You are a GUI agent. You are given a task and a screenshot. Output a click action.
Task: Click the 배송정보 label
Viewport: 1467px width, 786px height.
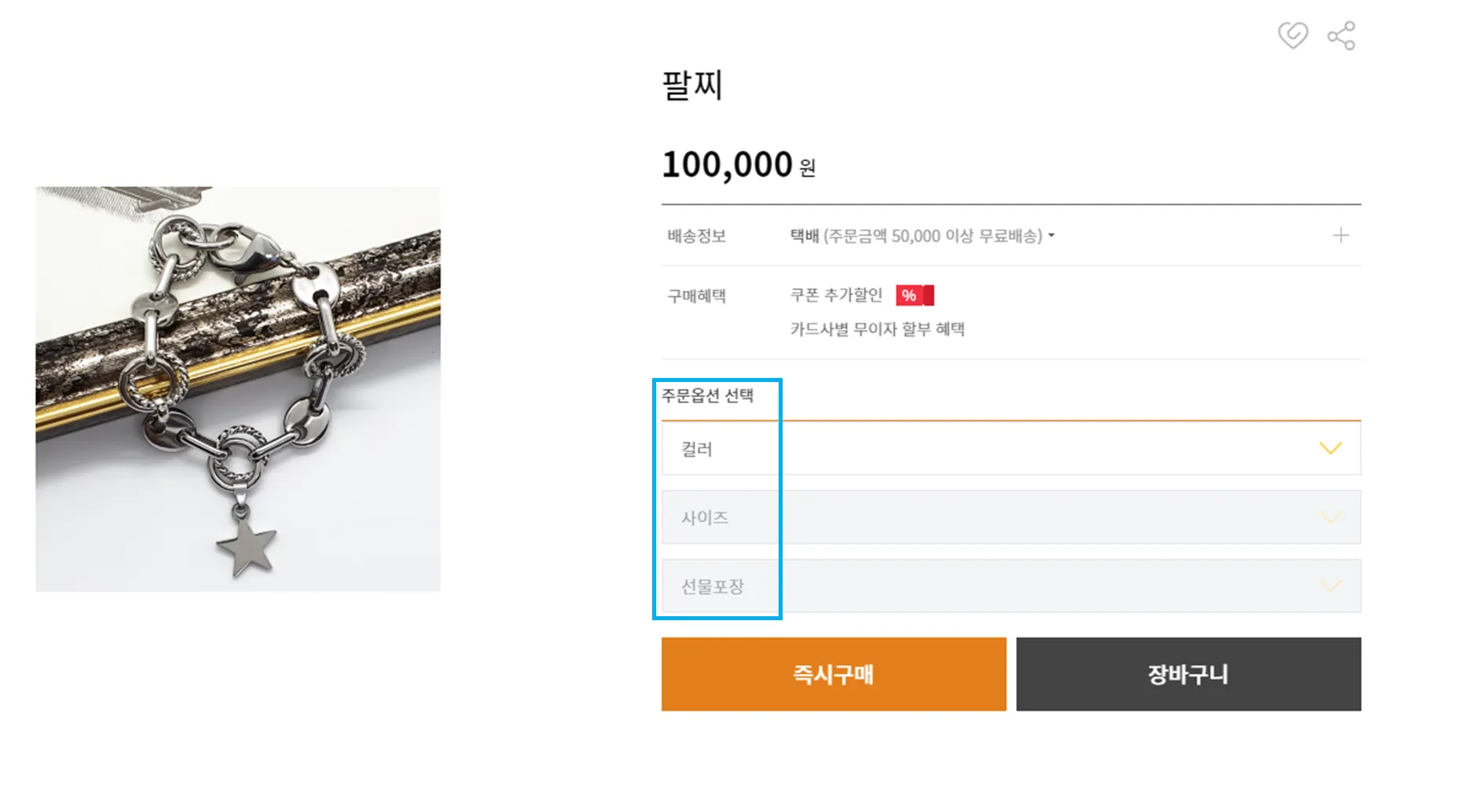[x=696, y=236]
